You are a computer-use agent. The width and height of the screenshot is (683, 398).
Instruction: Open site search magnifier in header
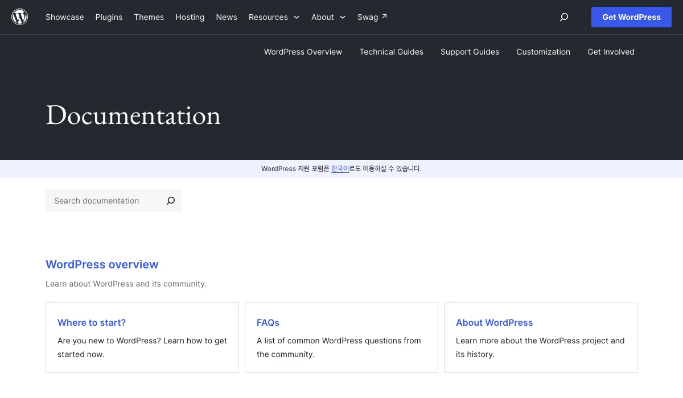click(564, 17)
